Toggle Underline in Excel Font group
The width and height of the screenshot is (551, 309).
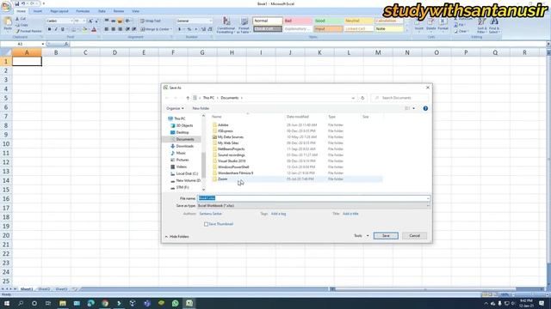[x=63, y=29]
